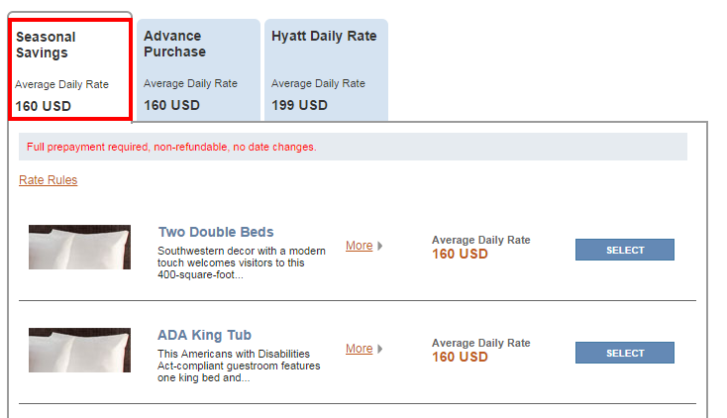Switch to the Advance Purchase tab
The image size is (727, 418).
[x=198, y=70]
